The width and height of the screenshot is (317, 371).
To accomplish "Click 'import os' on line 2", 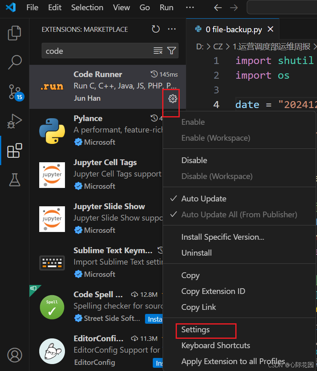I will click(262, 75).
